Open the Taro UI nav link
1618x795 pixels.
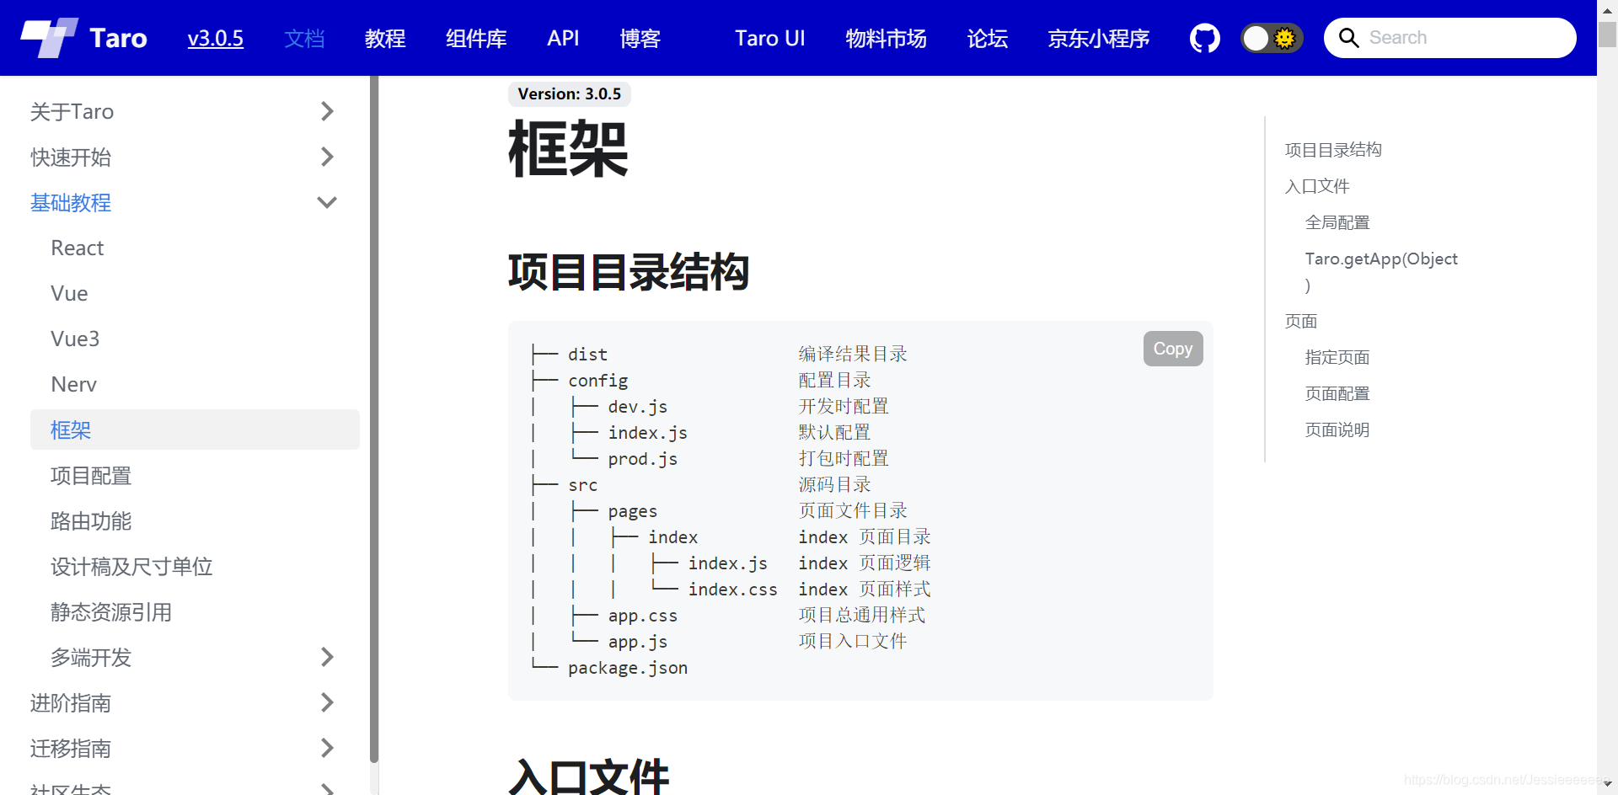[x=770, y=38]
